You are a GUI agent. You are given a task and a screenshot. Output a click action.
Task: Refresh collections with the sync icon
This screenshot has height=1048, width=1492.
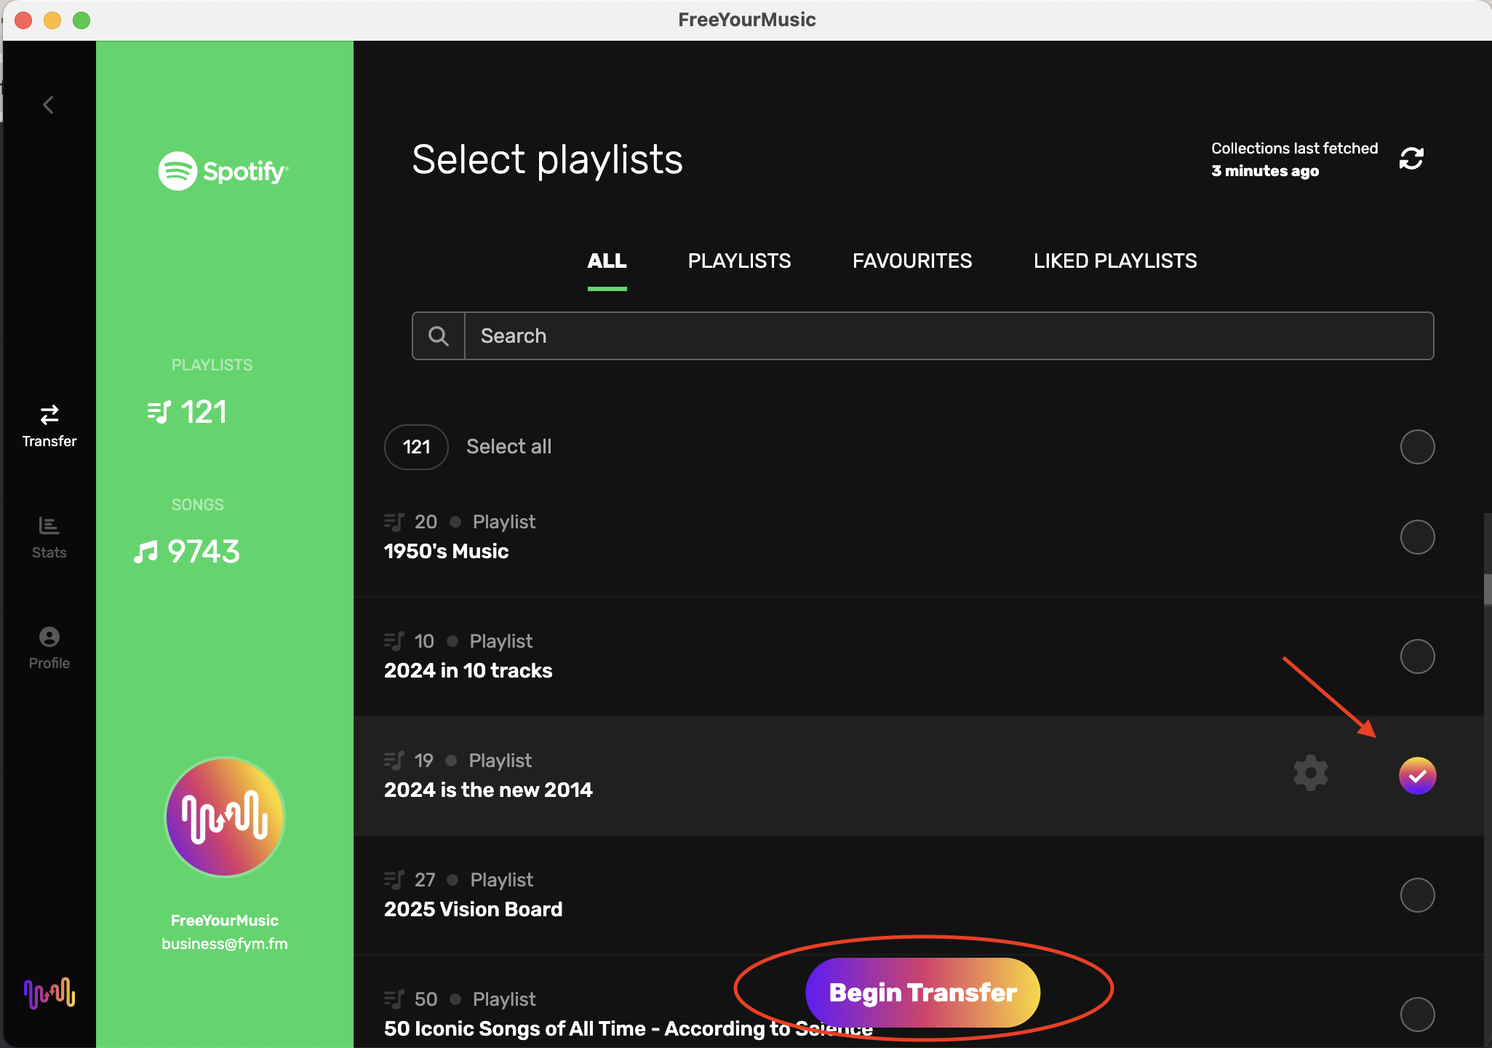(1411, 159)
